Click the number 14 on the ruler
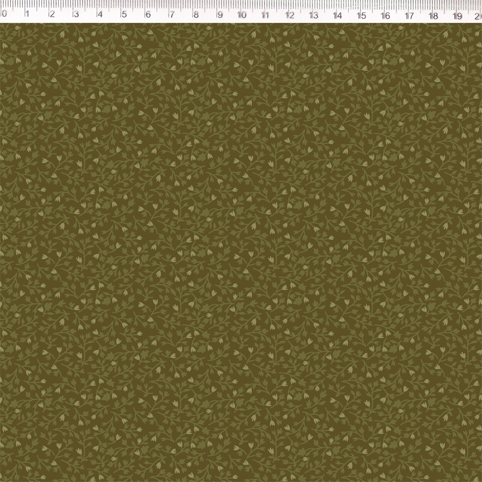 [337, 13]
